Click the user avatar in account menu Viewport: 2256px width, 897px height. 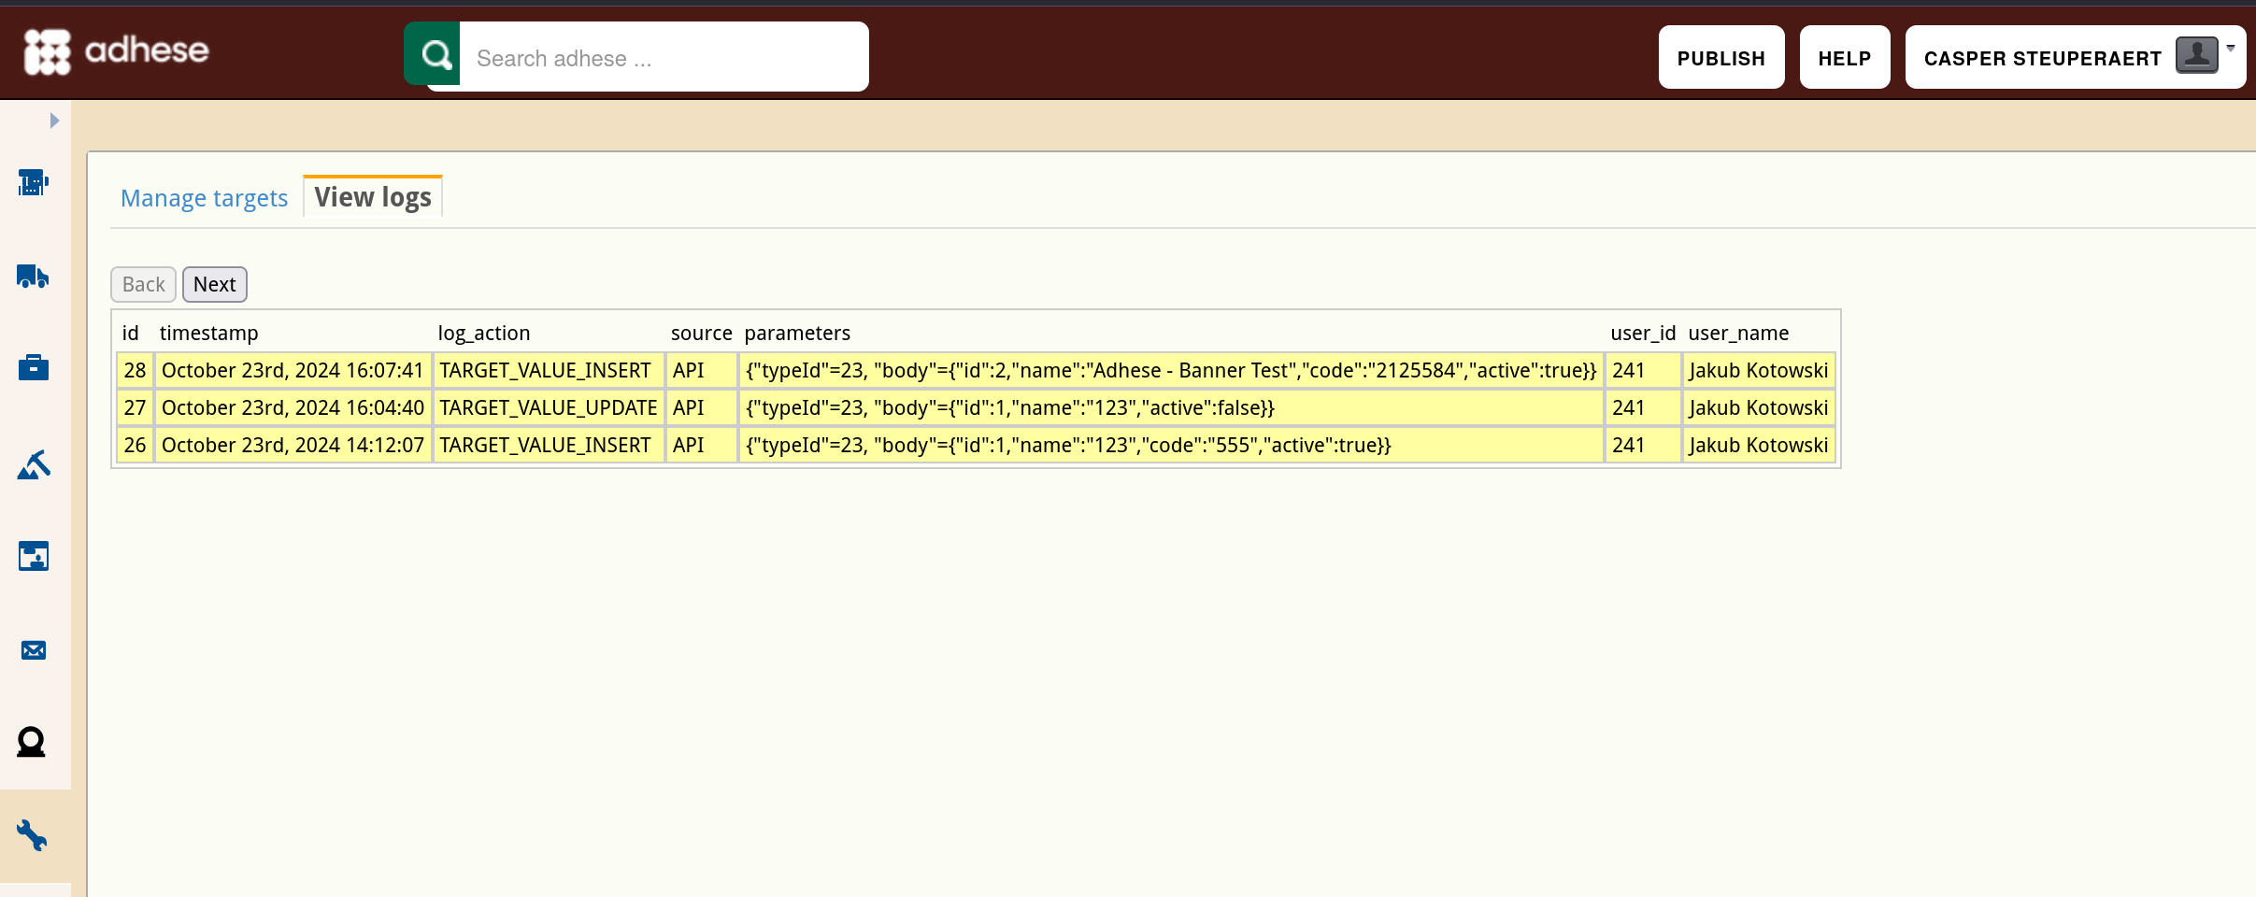(x=2196, y=56)
